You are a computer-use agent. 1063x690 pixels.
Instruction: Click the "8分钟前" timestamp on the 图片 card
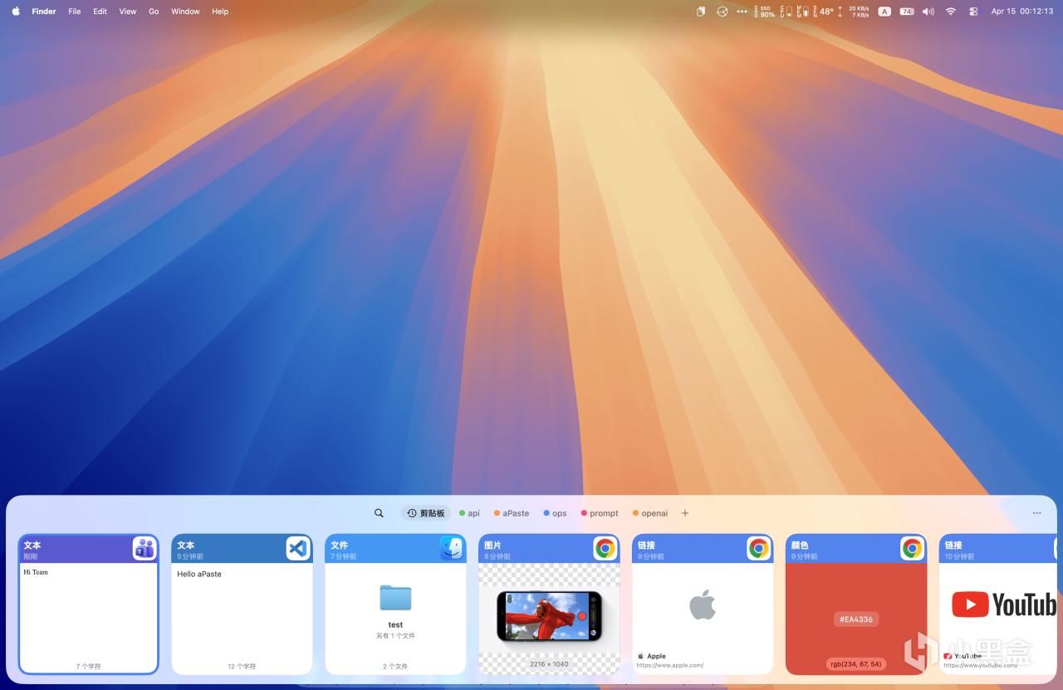[x=497, y=556]
